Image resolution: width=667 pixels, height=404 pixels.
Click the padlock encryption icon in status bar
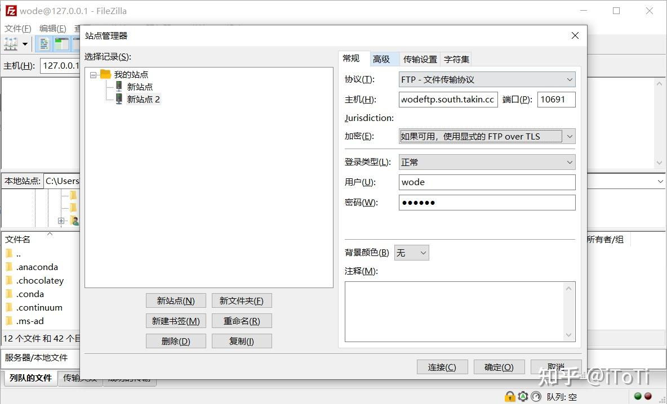(x=510, y=396)
